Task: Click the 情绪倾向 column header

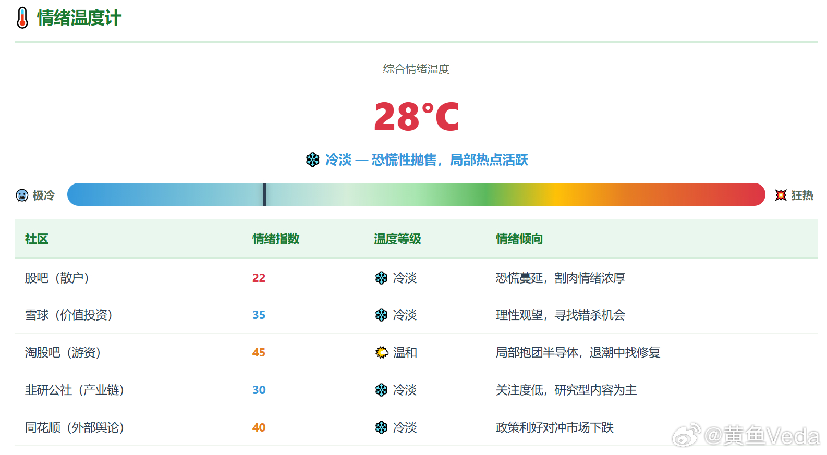Action: click(519, 239)
